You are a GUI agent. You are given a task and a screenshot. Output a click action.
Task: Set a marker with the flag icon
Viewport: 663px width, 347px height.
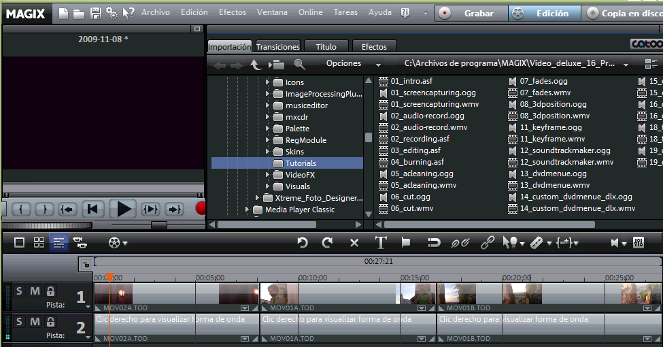pos(406,242)
